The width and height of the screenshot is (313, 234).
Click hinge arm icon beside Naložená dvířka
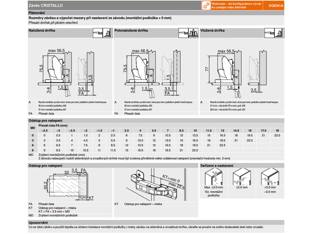click(x=98, y=32)
